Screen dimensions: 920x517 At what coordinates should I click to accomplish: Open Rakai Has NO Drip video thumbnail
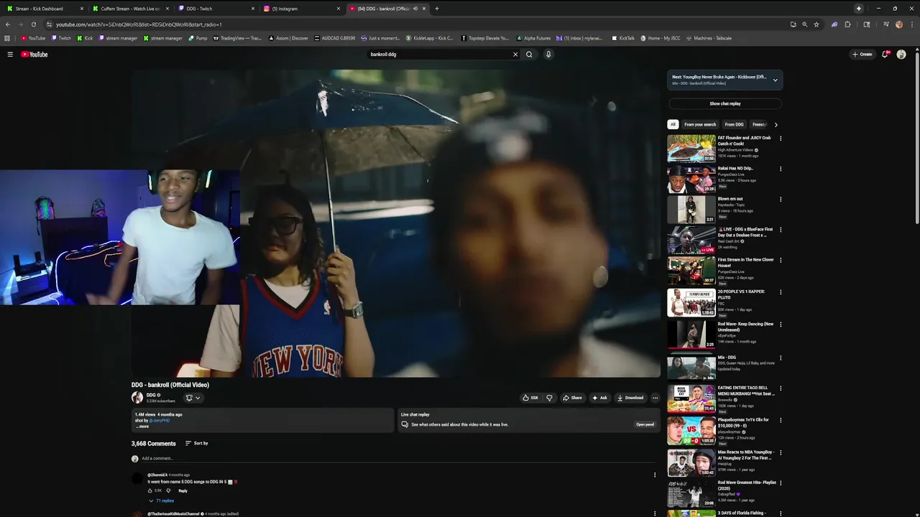click(x=691, y=180)
